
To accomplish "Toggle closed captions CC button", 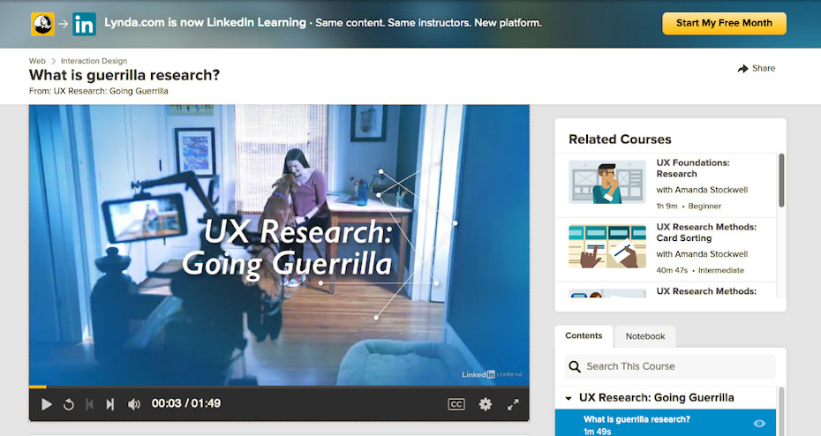I will [x=456, y=404].
